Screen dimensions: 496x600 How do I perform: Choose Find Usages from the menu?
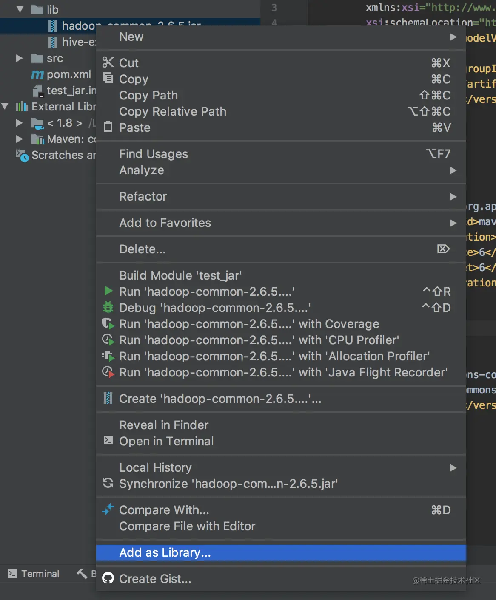[x=281, y=154]
